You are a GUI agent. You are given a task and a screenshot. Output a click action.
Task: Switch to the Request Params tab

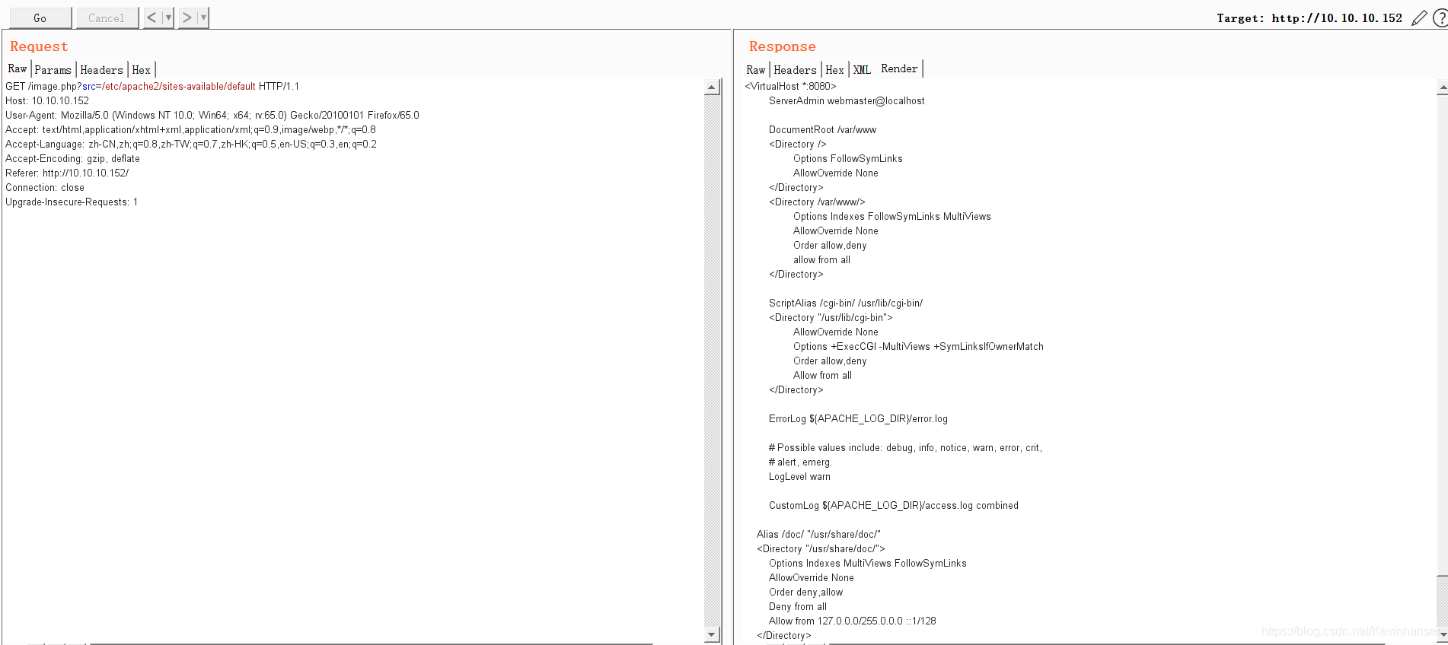[x=53, y=69]
